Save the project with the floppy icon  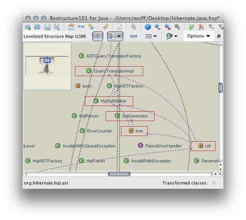[47, 27]
